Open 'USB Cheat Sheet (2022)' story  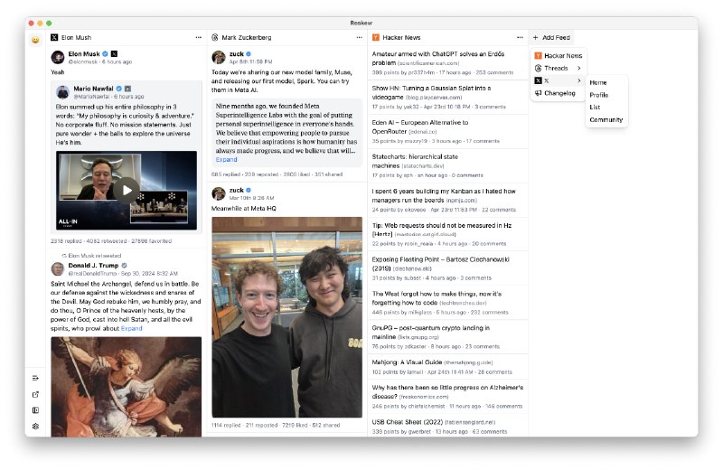(408, 422)
